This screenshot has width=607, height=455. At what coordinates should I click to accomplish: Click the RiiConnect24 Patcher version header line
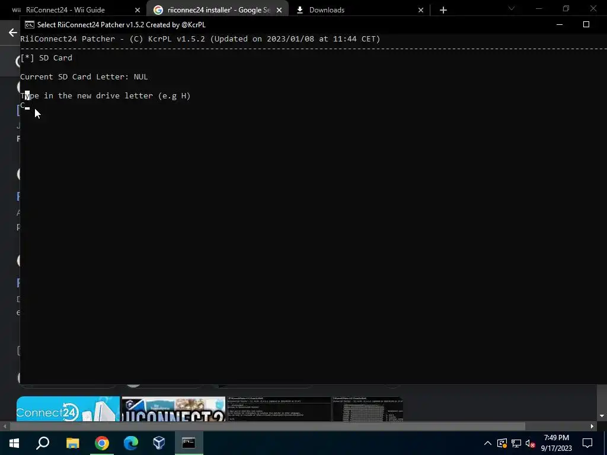click(x=200, y=39)
